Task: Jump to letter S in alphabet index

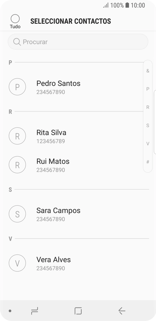Action: click(147, 125)
